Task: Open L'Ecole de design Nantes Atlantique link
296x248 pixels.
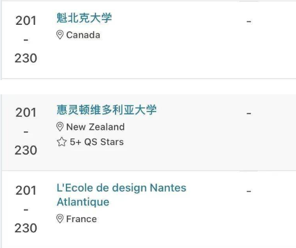Action: tap(121, 195)
